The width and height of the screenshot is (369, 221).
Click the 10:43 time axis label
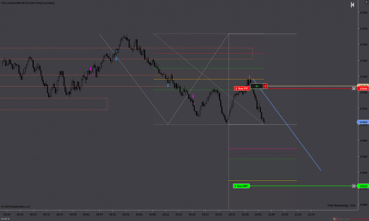click(258, 215)
